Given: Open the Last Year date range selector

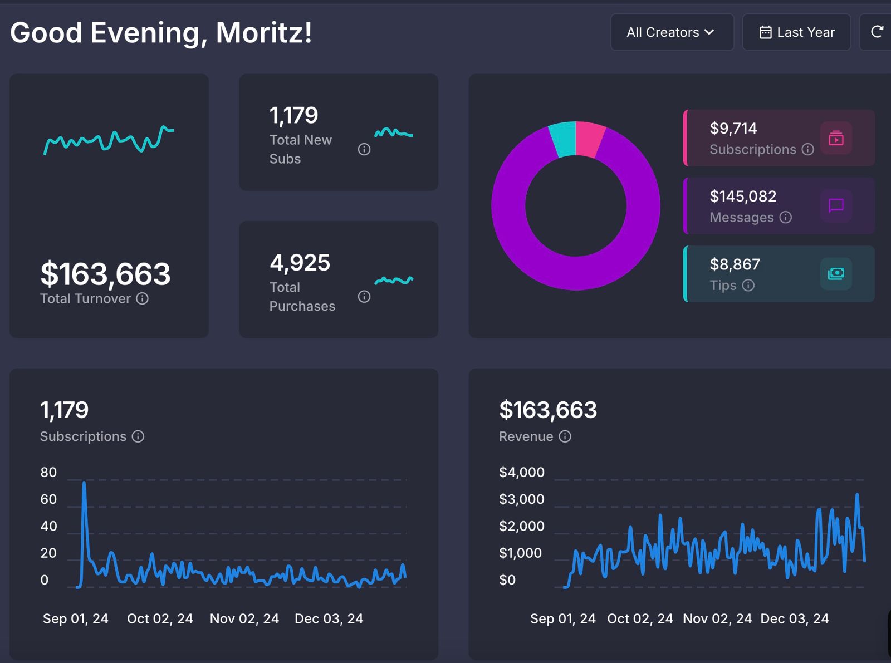Looking at the screenshot, I should [x=796, y=32].
